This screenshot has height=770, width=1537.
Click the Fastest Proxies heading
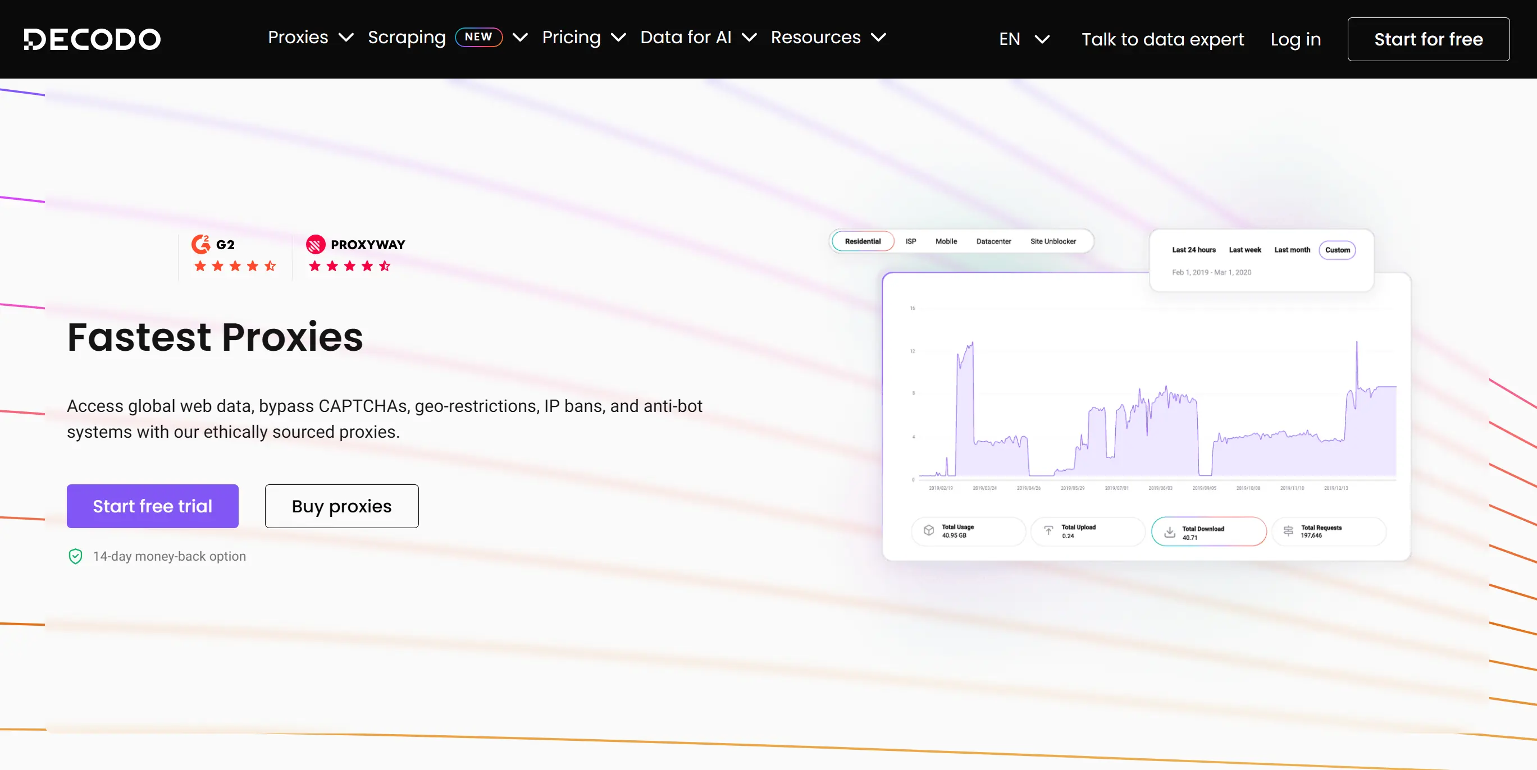coord(215,337)
